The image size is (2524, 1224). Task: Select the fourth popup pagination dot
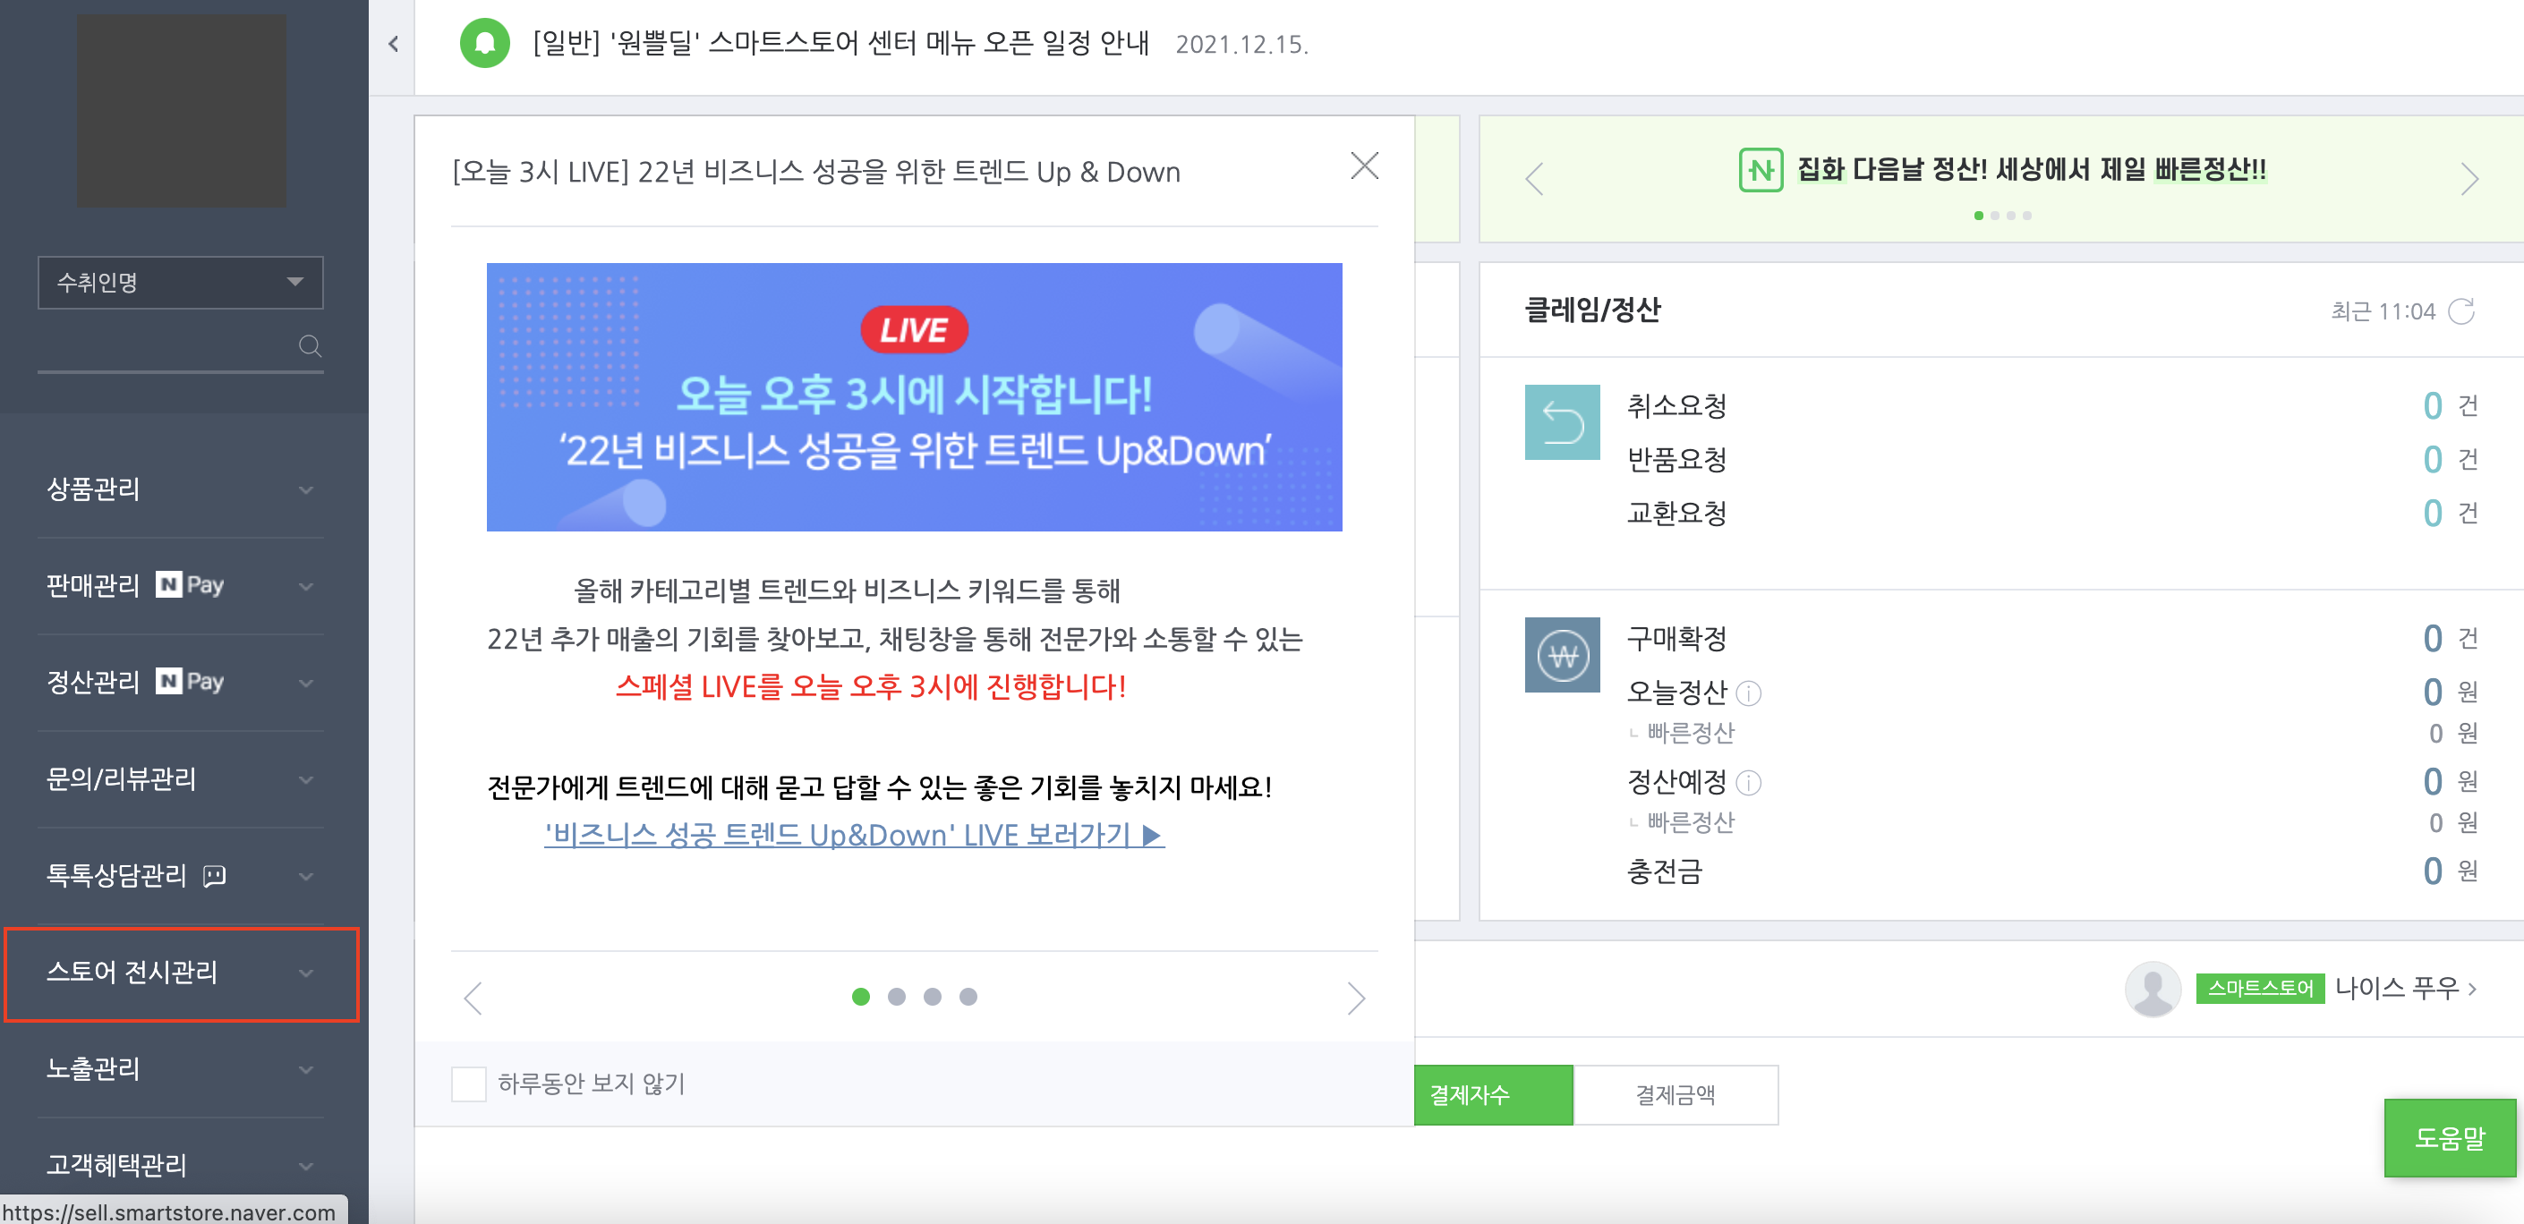coord(968,997)
